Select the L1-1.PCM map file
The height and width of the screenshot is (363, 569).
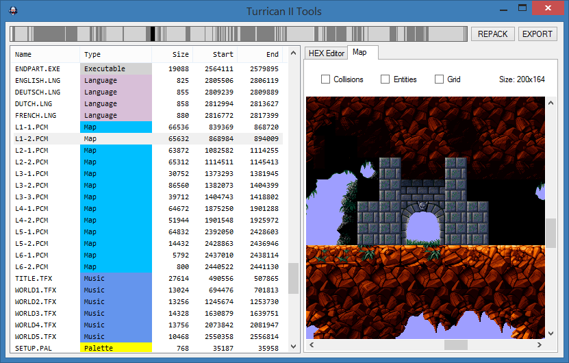tap(147, 127)
